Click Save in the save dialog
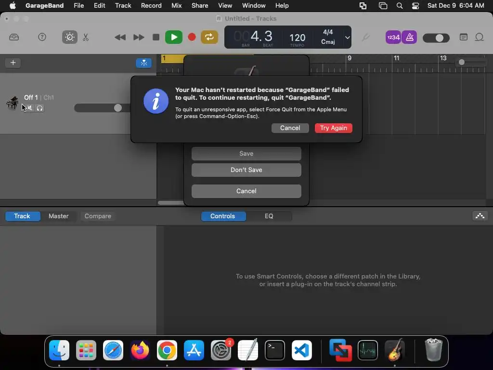This screenshot has width=493, height=370. coord(246,154)
